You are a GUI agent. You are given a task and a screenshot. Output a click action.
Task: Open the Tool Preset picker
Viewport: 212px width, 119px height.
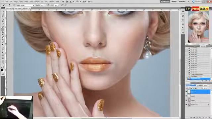click(x=4, y=5)
